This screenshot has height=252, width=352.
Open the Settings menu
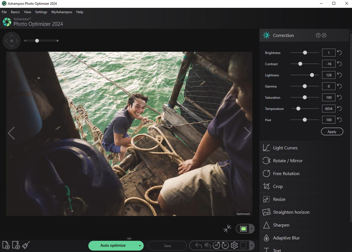(41, 12)
